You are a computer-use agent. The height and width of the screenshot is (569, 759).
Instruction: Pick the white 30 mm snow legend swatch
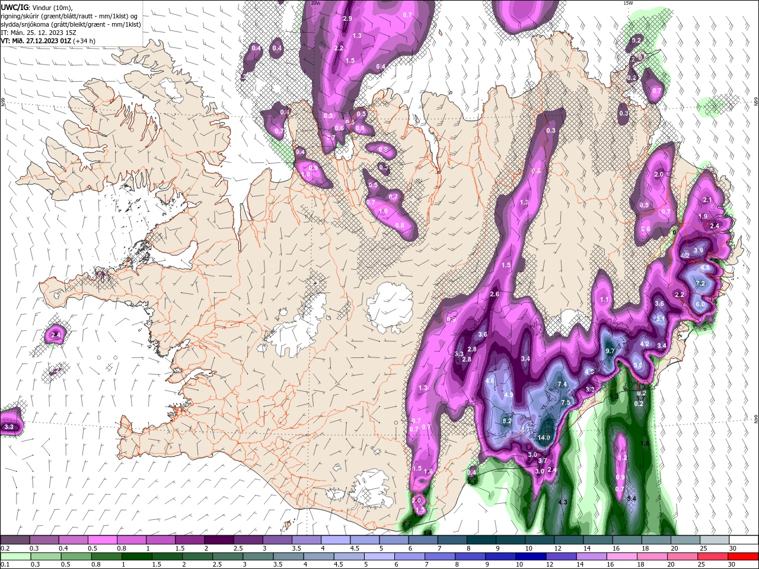(x=744, y=540)
